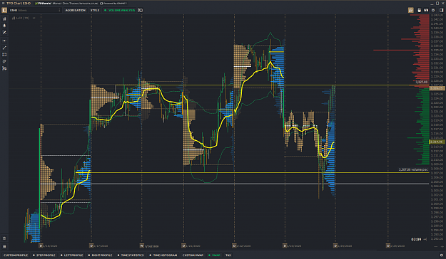Remove the LVIZ (70) indicator with its X

point(34,18)
